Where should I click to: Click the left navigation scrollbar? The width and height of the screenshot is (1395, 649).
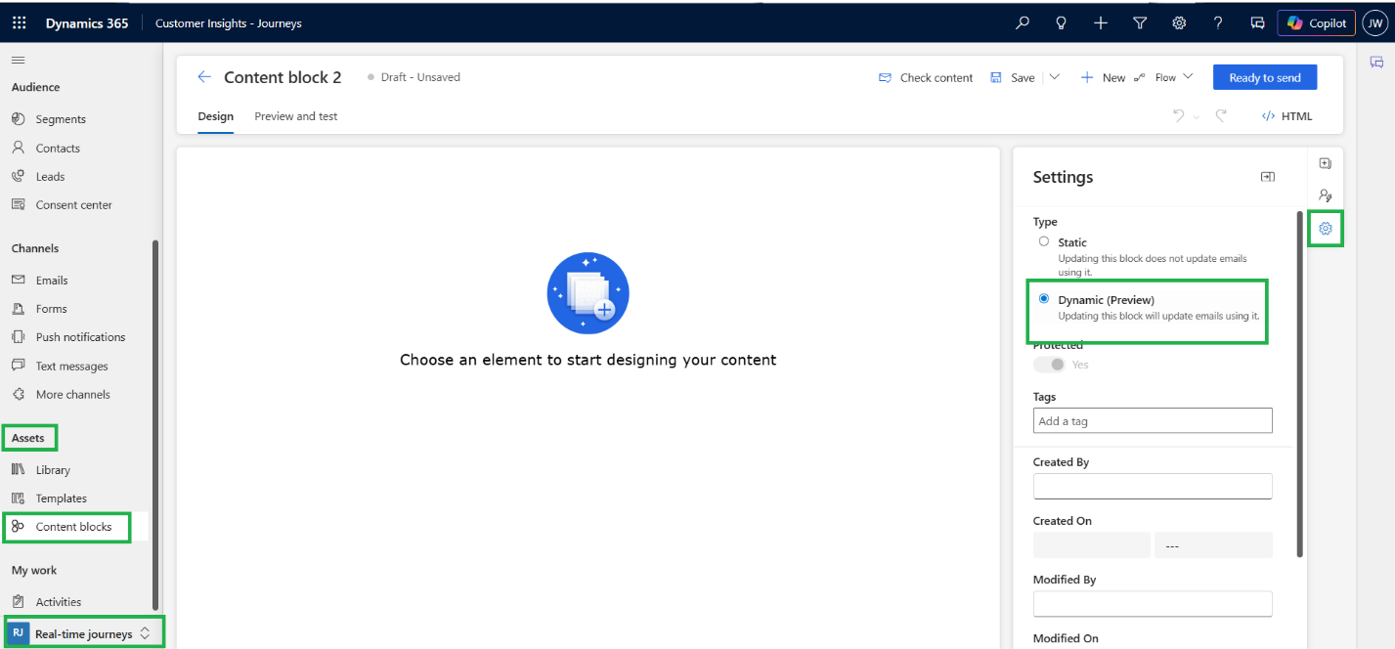pyautogui.click(x=155, y=426)
